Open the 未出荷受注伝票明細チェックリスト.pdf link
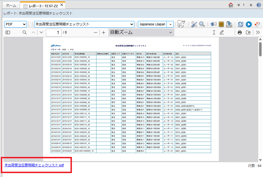This screenshot has width=263, height=177. 34,165
